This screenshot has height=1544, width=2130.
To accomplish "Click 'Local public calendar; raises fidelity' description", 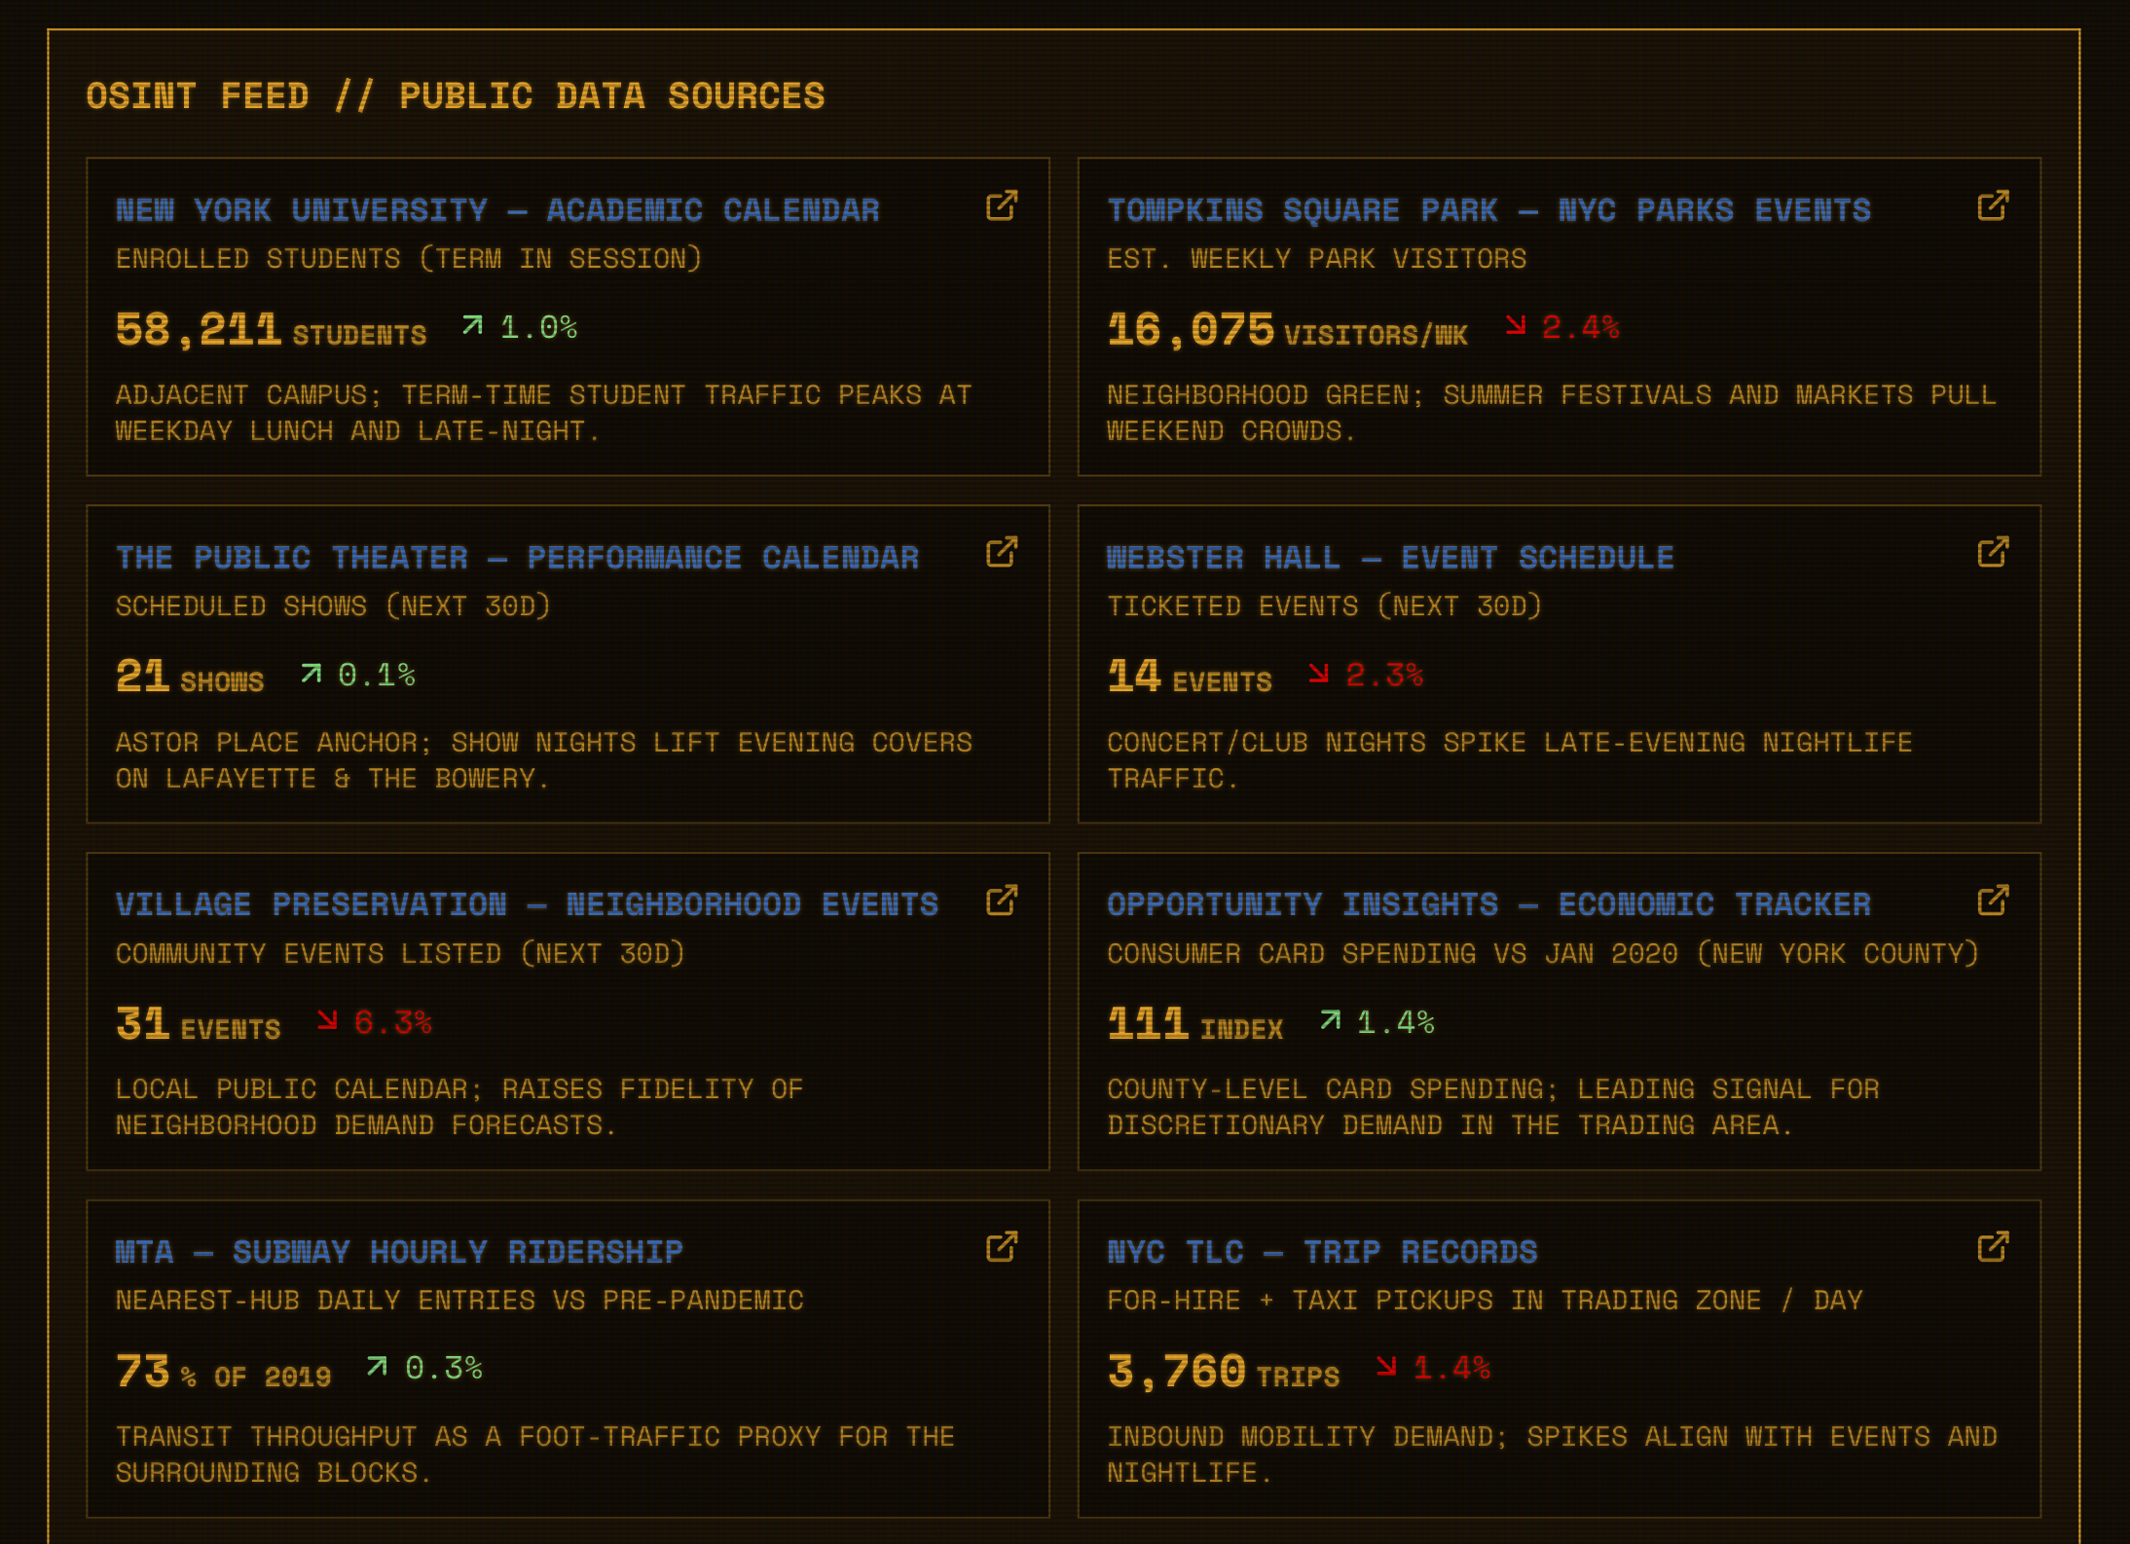I will tap(459, 1107).
